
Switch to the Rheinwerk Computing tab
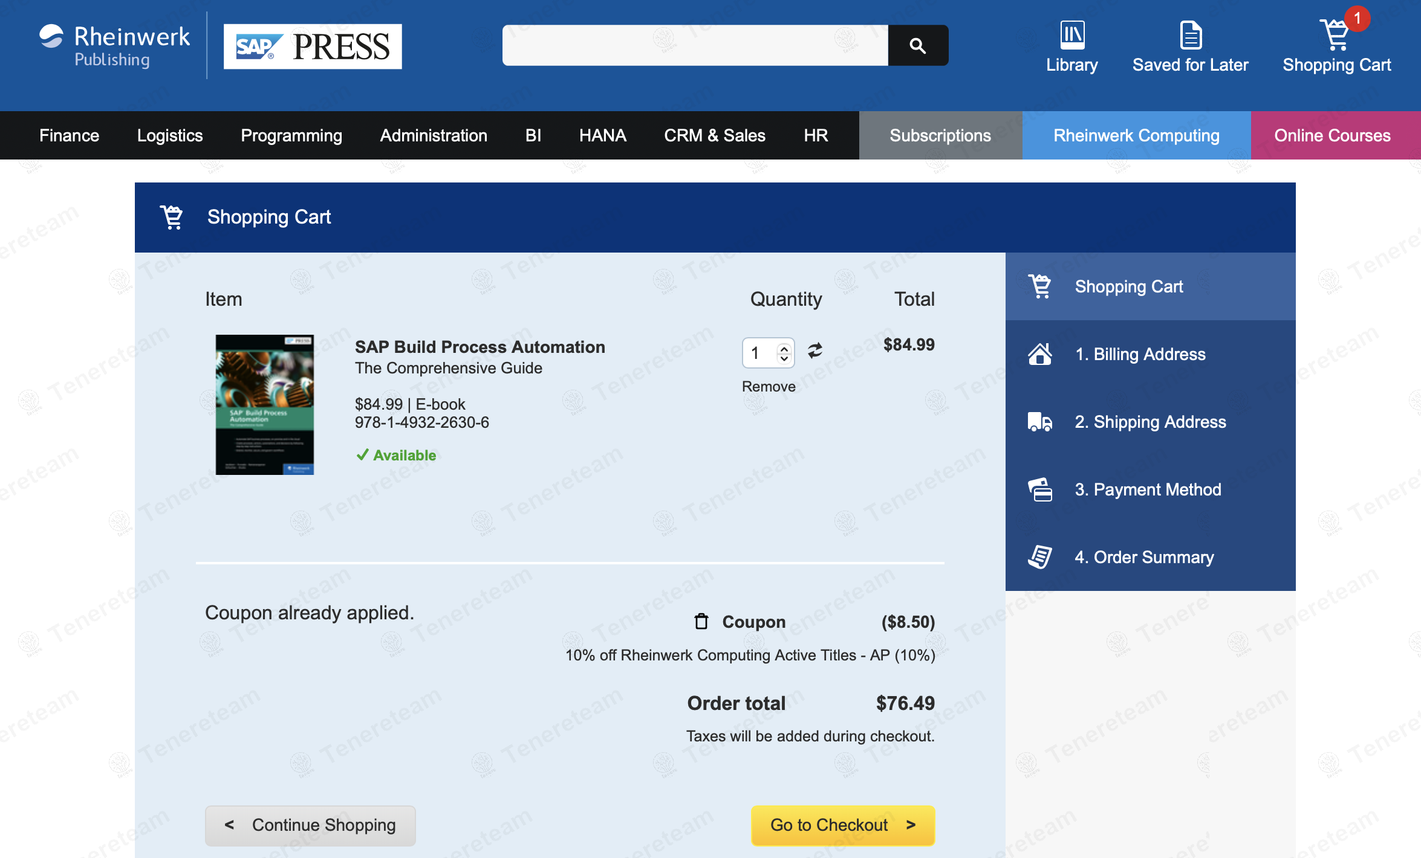coord(1136,135)
